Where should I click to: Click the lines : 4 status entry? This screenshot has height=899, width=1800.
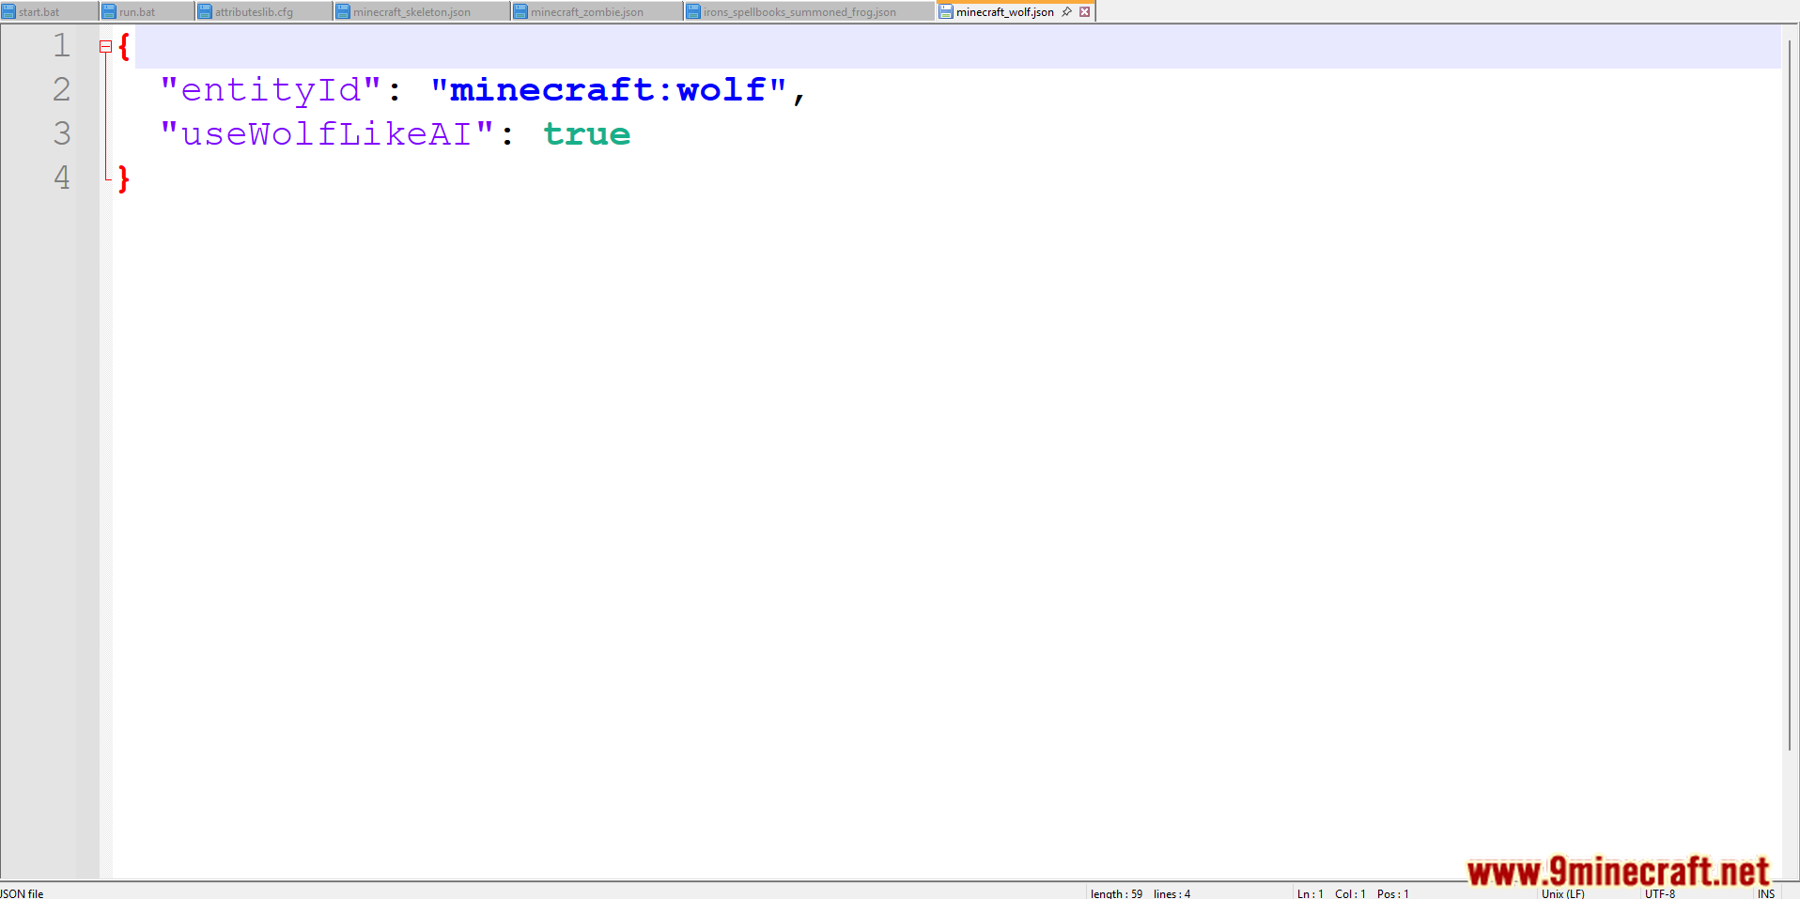[x=1172, y=893]
